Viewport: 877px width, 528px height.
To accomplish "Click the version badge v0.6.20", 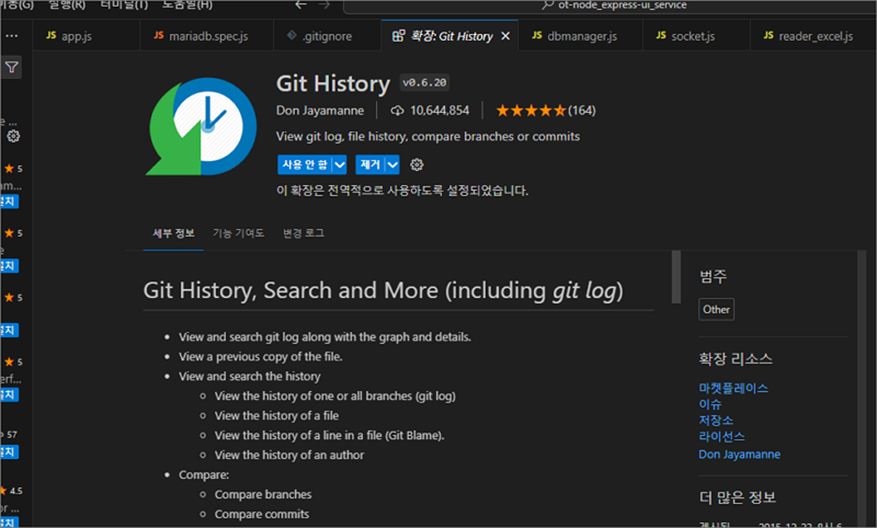I will tap(424, 83).
